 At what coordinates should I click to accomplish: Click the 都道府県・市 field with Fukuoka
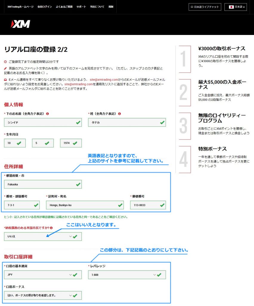pos(43,184)
